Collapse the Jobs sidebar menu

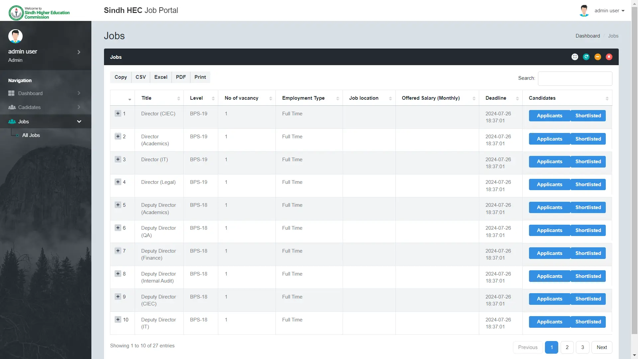coord(79,122)
